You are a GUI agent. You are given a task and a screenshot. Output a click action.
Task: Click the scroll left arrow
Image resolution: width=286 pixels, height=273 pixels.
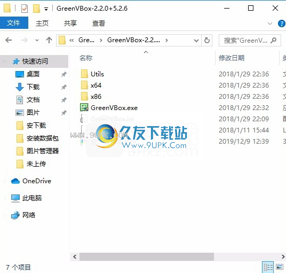[75, 257]
